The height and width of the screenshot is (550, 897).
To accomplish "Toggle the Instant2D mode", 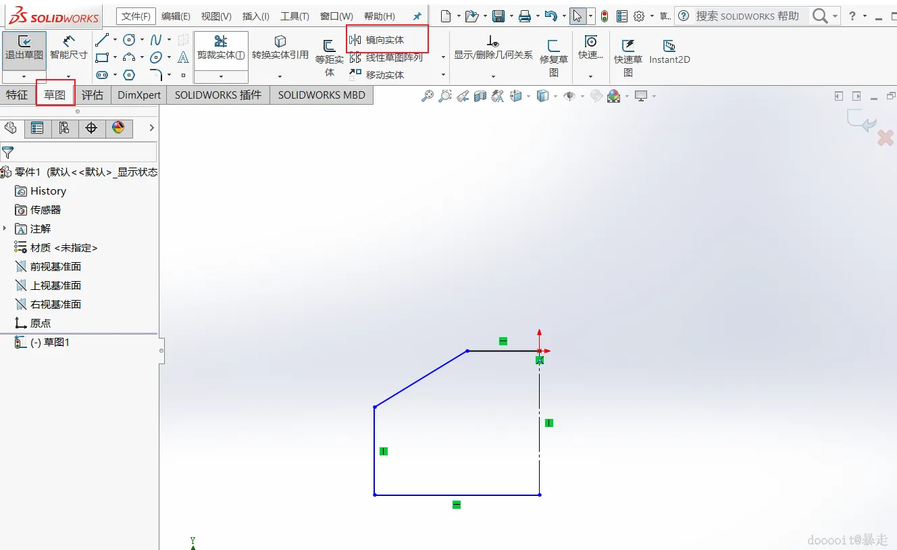I will 669,51.
